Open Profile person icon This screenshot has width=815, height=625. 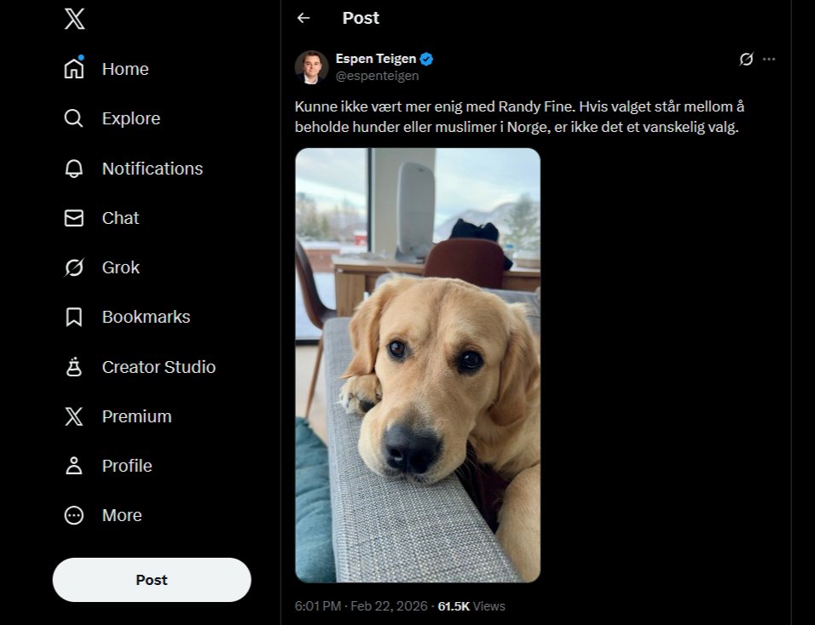[74, 466]
